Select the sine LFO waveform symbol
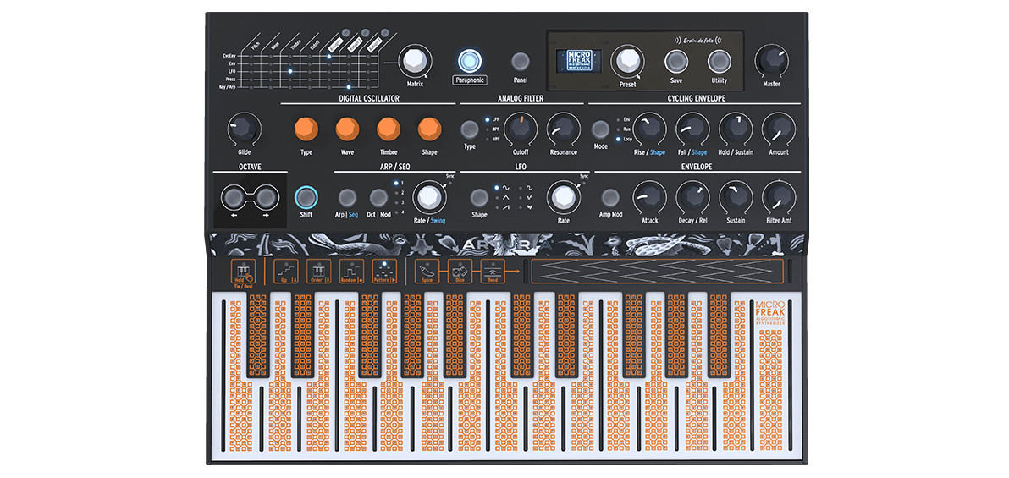 coord(506,189)
